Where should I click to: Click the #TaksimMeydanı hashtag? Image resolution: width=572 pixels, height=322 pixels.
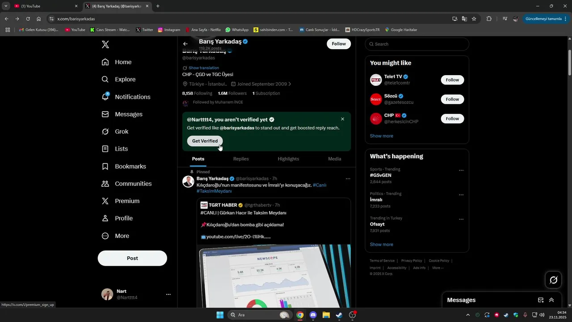[214, 191]
